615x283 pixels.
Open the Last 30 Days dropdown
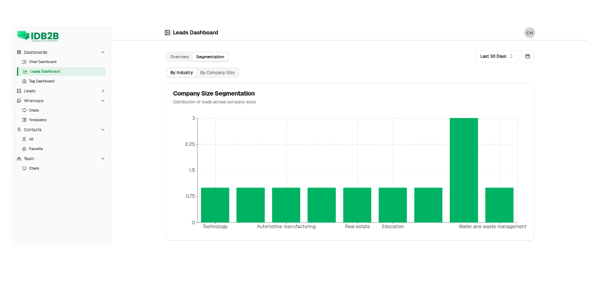click(497, 57)
